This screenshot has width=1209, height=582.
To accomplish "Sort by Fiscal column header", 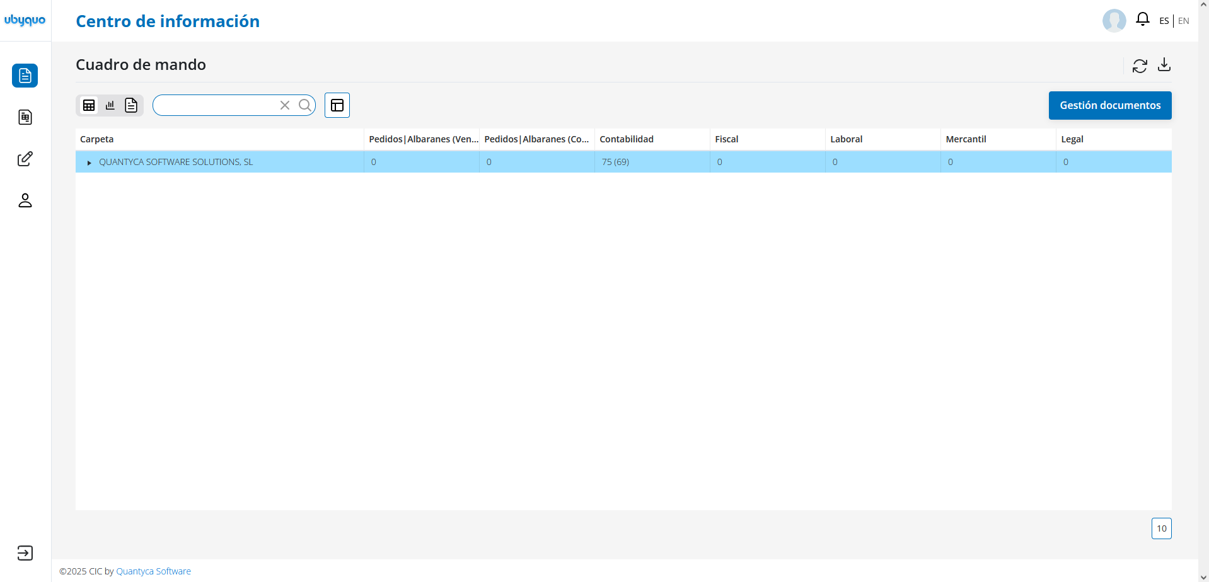I will point(768,139).
